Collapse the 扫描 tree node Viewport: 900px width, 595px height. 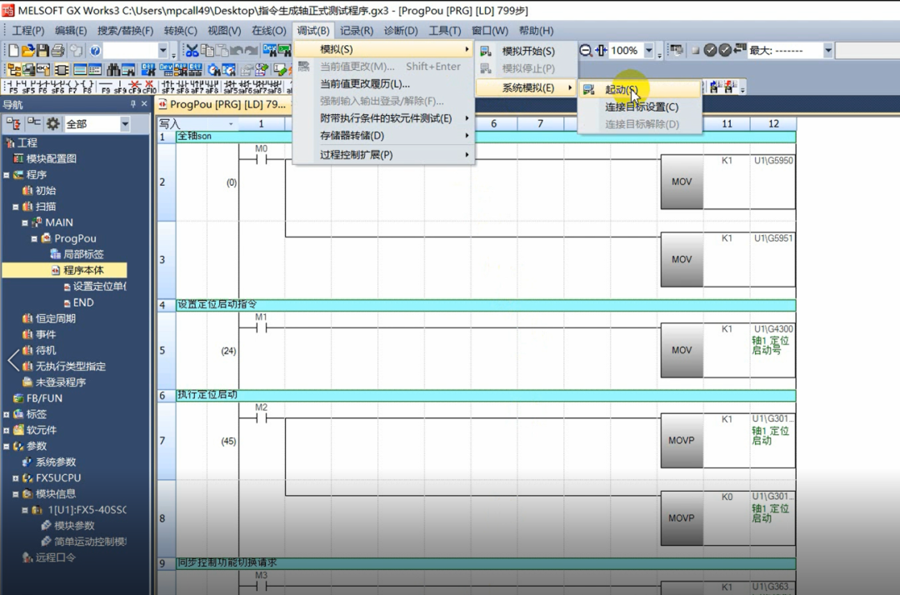[x=16, y=207]
